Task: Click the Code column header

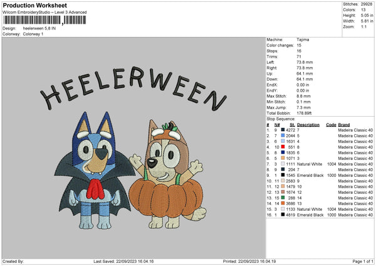Action: (331, 124)
